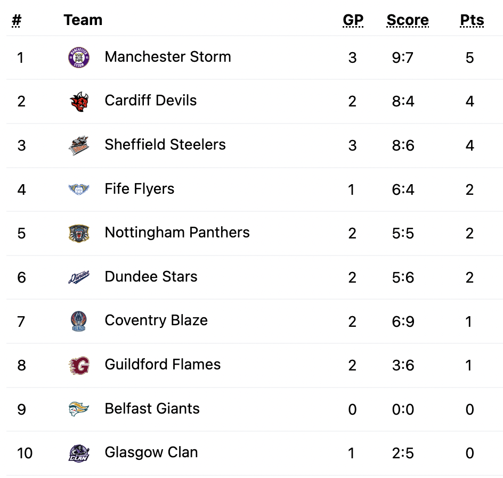Click the Team column header
503x478 pixels.
tap(83, 20)
